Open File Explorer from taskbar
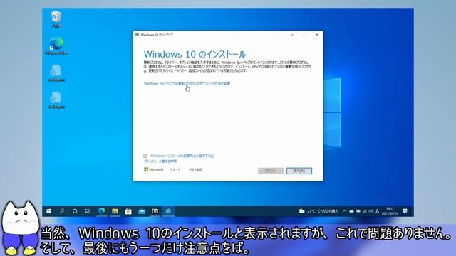Screen dimensions: 456x256 [115, 211]
